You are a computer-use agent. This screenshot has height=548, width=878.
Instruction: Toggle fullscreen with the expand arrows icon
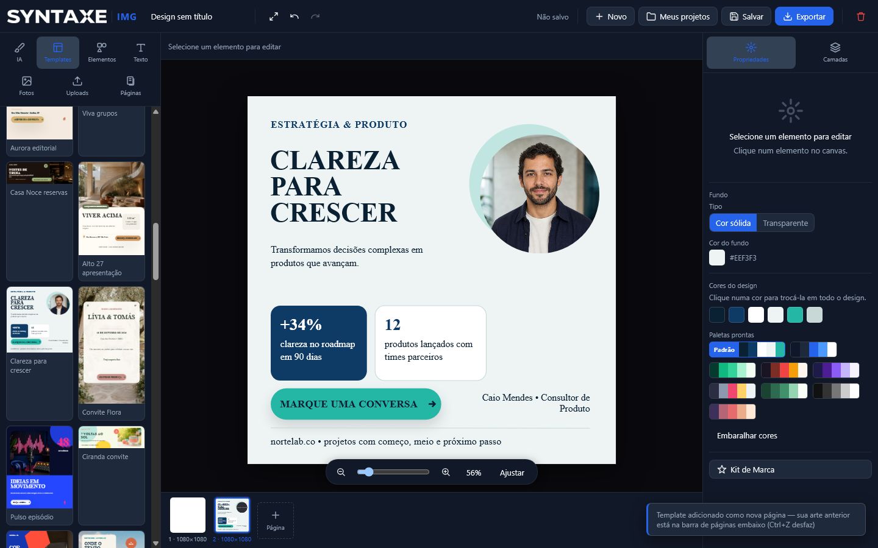click(x=274, y=16)
